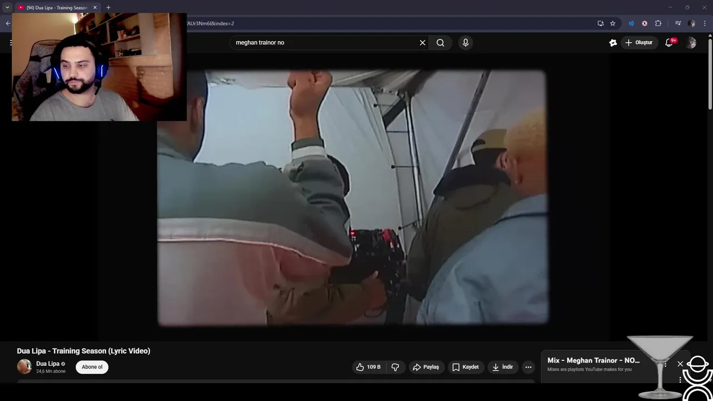
Task: Open the Chrome three-dot menu
Action: 705,23
